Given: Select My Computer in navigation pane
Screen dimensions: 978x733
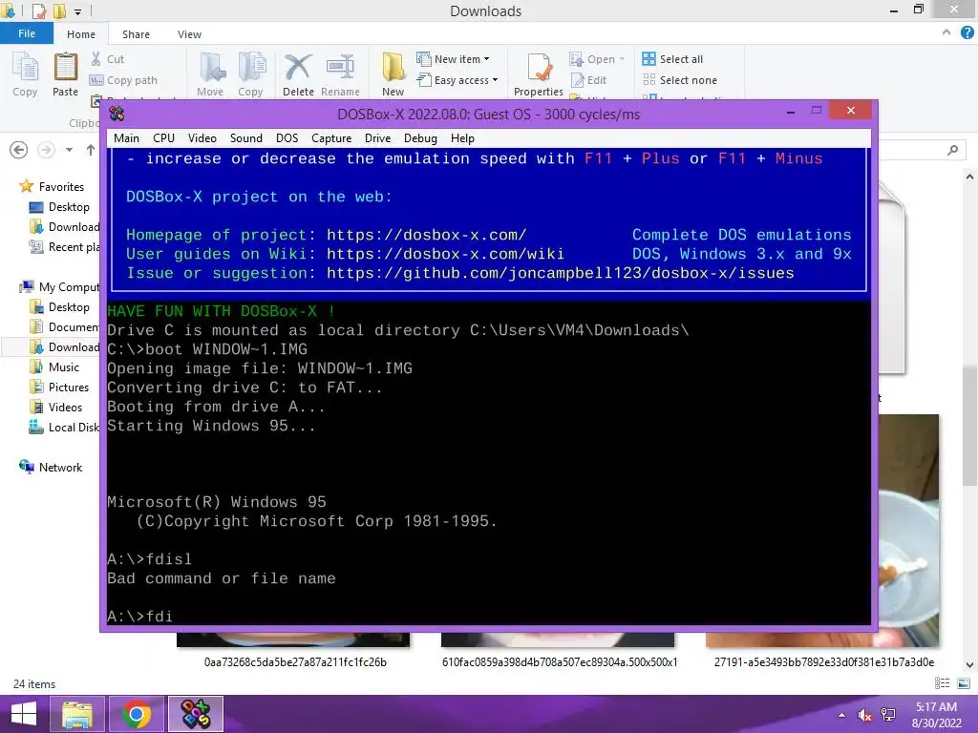Looking at the screenshot, I should (x=59, y=286).
